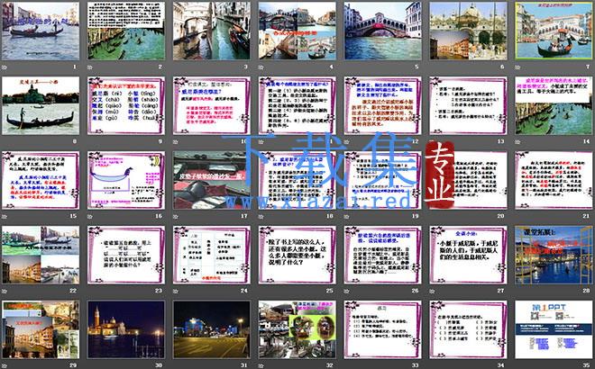Select slide 2 with text above a green canal

[x=126, y=31]
